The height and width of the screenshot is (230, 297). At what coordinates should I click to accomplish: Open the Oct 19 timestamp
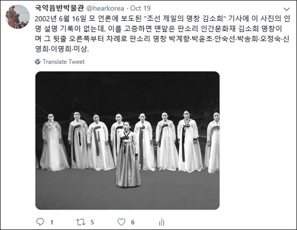point(141,8)
